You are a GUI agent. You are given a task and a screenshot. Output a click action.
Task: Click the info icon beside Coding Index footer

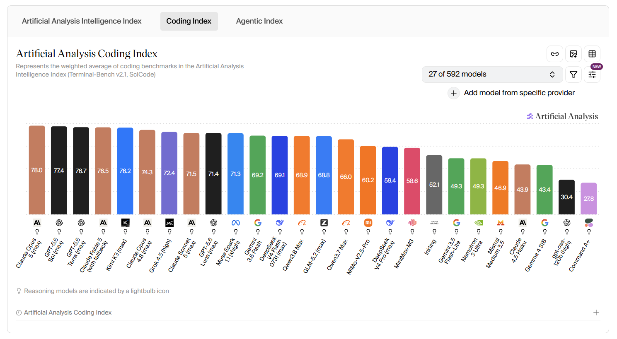click(19, 313)
